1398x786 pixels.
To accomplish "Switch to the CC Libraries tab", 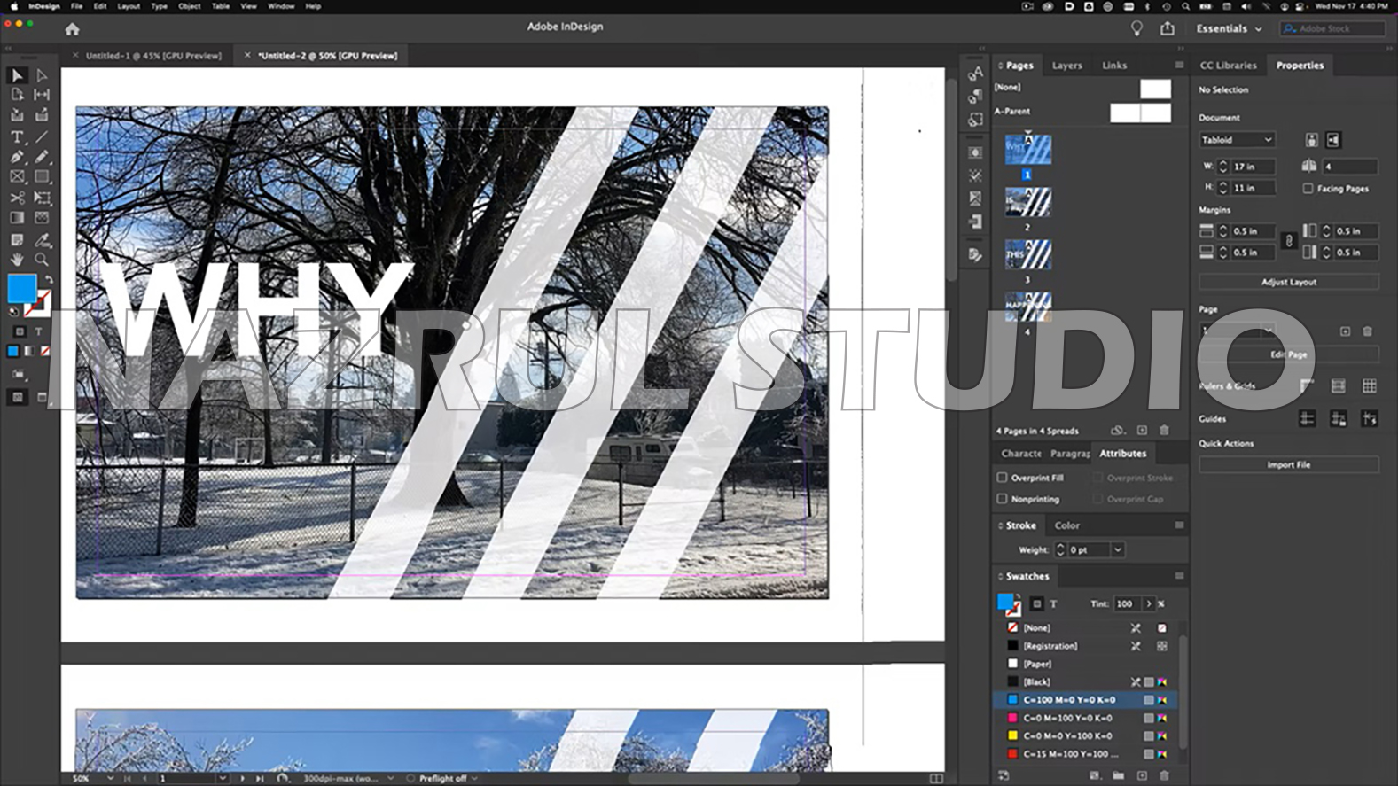I will click(x=1228, y=66).
